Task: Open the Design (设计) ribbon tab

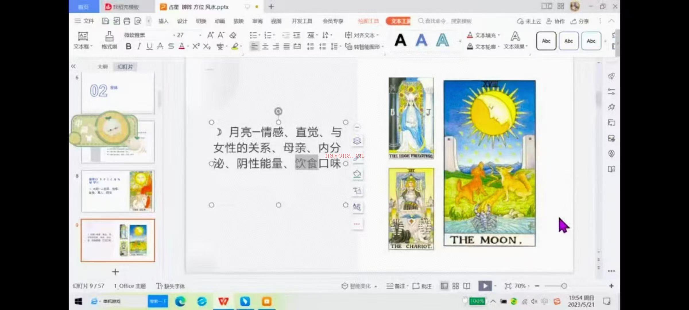Action: click(182, 21)
